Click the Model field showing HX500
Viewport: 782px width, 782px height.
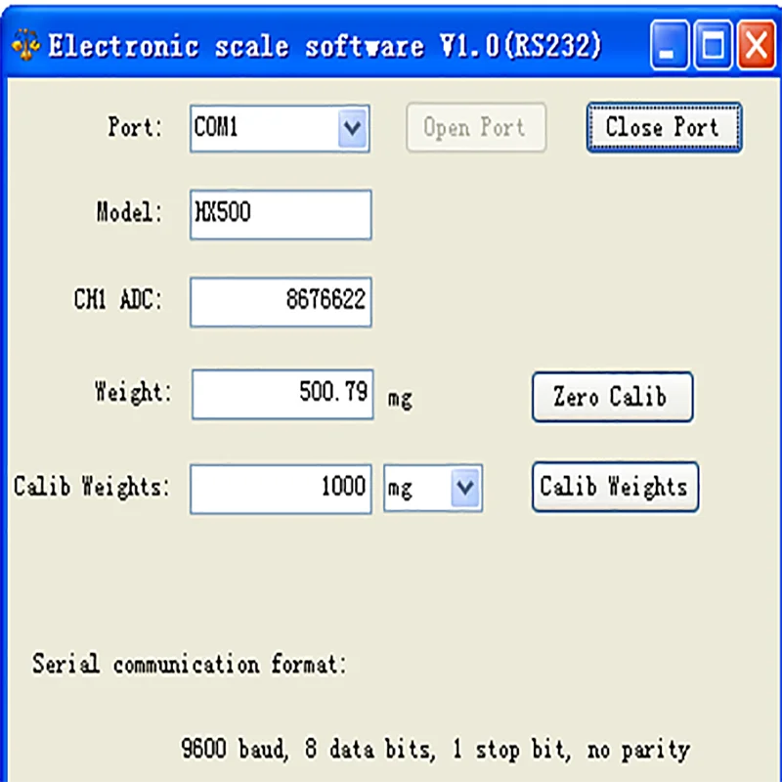281,214
